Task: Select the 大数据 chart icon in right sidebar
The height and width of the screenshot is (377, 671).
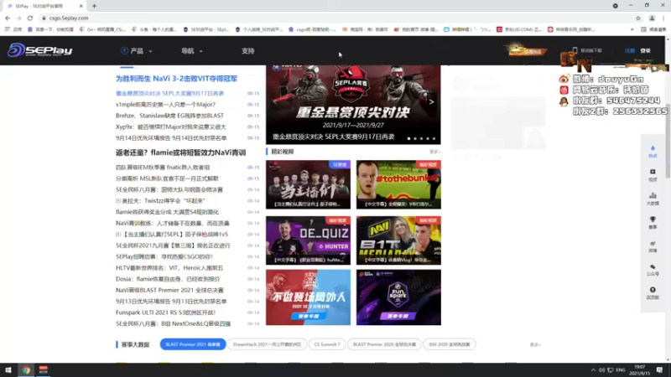Action: coord(653,199)
